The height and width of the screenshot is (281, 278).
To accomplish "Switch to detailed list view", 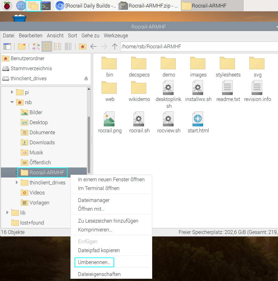I will (x=68, y=46).
